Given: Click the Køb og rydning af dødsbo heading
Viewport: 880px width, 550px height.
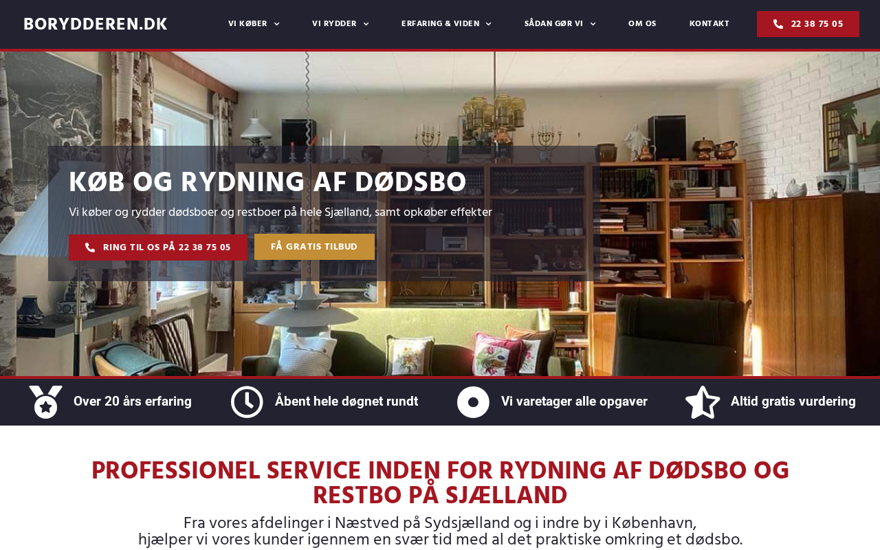Looking at the screenshot, I should point(267,183).
